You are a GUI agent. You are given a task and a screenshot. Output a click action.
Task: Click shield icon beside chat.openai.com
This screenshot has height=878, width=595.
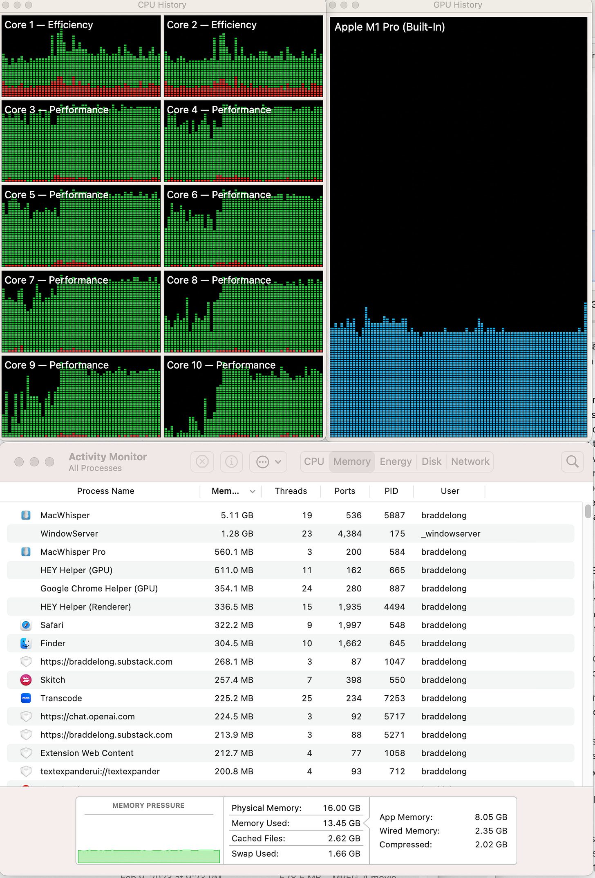[x=26, y=717]
